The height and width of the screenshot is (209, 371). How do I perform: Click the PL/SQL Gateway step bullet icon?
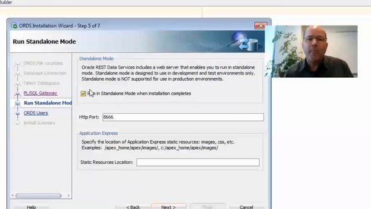[x=17, y=94]
